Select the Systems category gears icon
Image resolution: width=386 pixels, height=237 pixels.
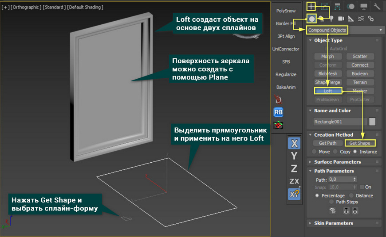click(x=371, y=19)
